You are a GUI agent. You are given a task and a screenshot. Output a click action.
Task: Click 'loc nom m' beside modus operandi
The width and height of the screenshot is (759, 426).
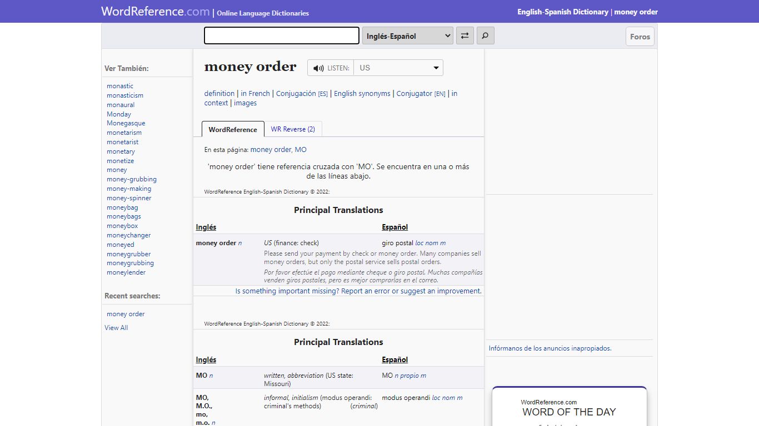coord(447,398)
